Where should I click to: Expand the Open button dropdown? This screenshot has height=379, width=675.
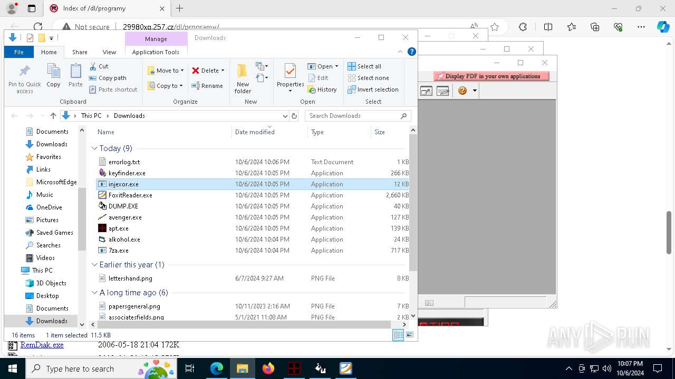click(336, 66)
